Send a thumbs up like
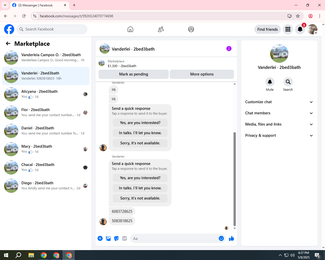This screenshot has height=260, width=325. coord(231,238)
